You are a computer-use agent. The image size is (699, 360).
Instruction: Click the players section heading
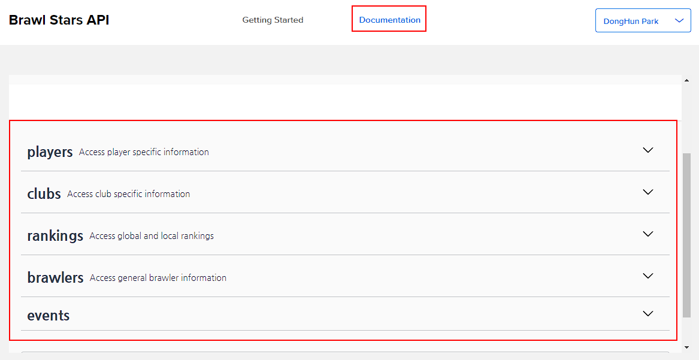50,152
